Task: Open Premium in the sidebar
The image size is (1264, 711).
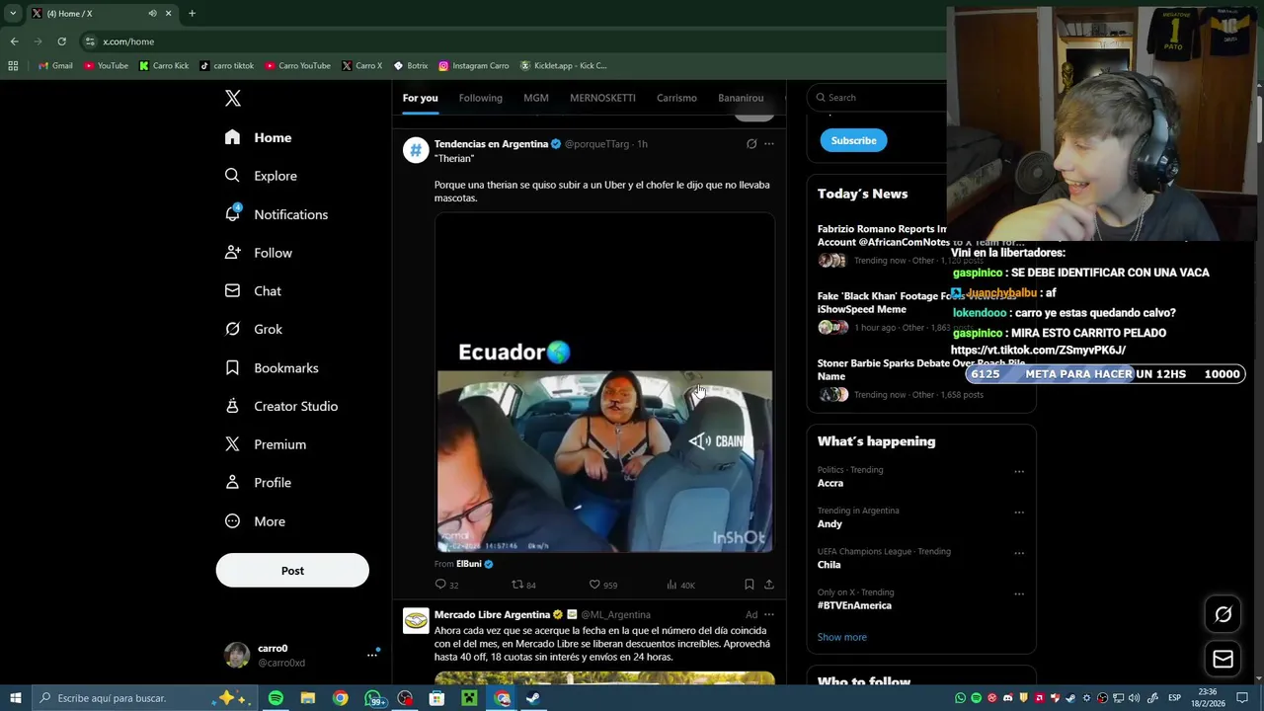Action: point(266,444)
